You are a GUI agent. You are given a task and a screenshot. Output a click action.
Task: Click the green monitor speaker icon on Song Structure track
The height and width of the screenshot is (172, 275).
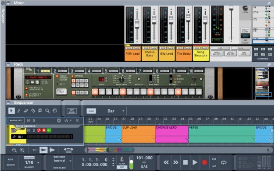coord(49,130)
